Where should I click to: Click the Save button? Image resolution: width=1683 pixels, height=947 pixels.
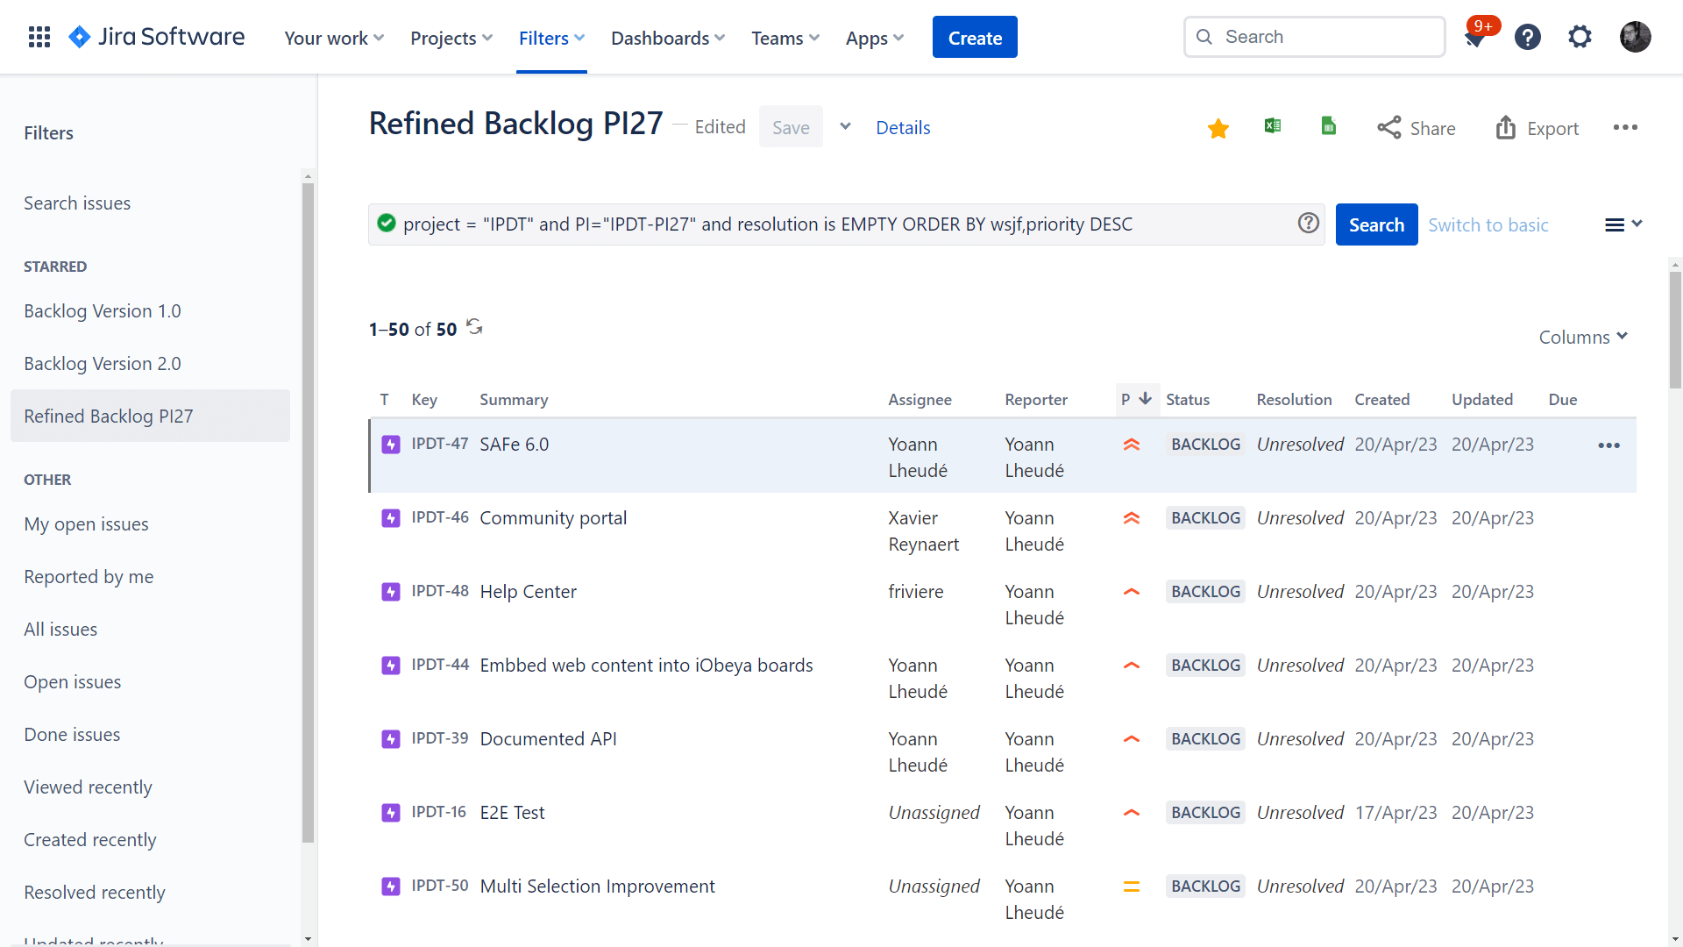click(x=791, y=126)
